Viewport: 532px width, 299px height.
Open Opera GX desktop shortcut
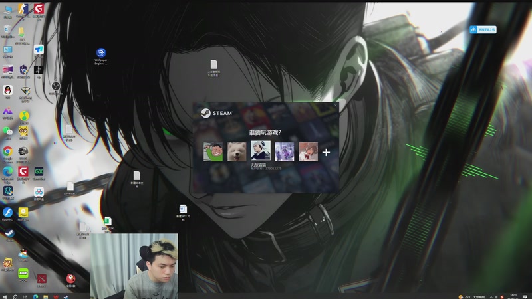click(39, 171)
